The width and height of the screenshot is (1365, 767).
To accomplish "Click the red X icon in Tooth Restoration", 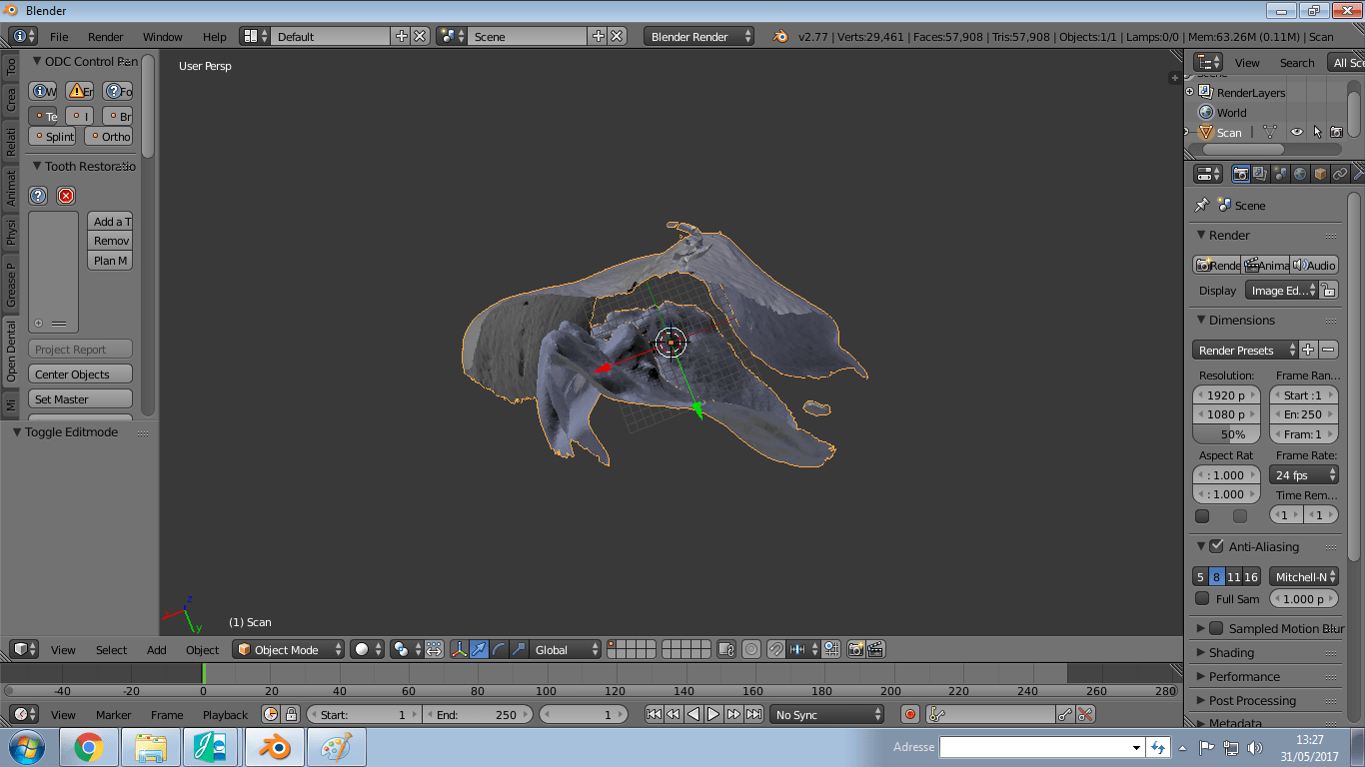I will pyautogui.click(x=66, y=196).
